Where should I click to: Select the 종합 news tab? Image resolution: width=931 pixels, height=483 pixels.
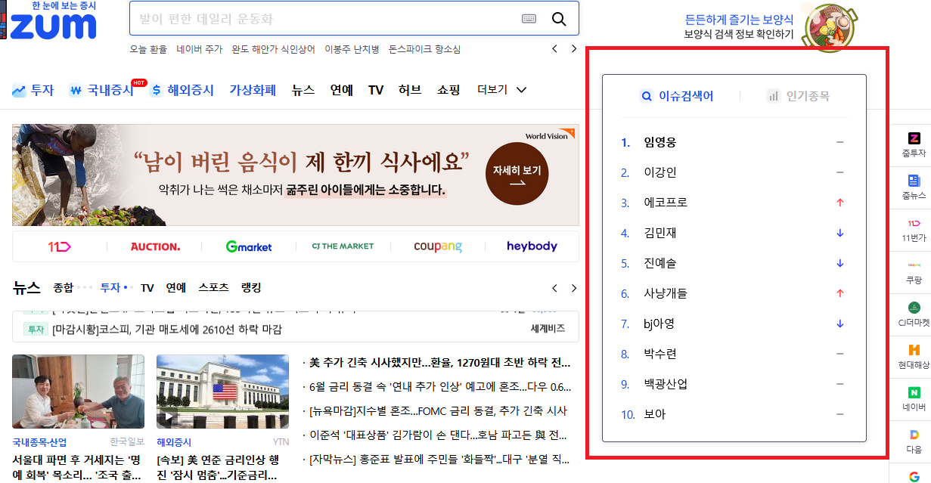(64, 288)
